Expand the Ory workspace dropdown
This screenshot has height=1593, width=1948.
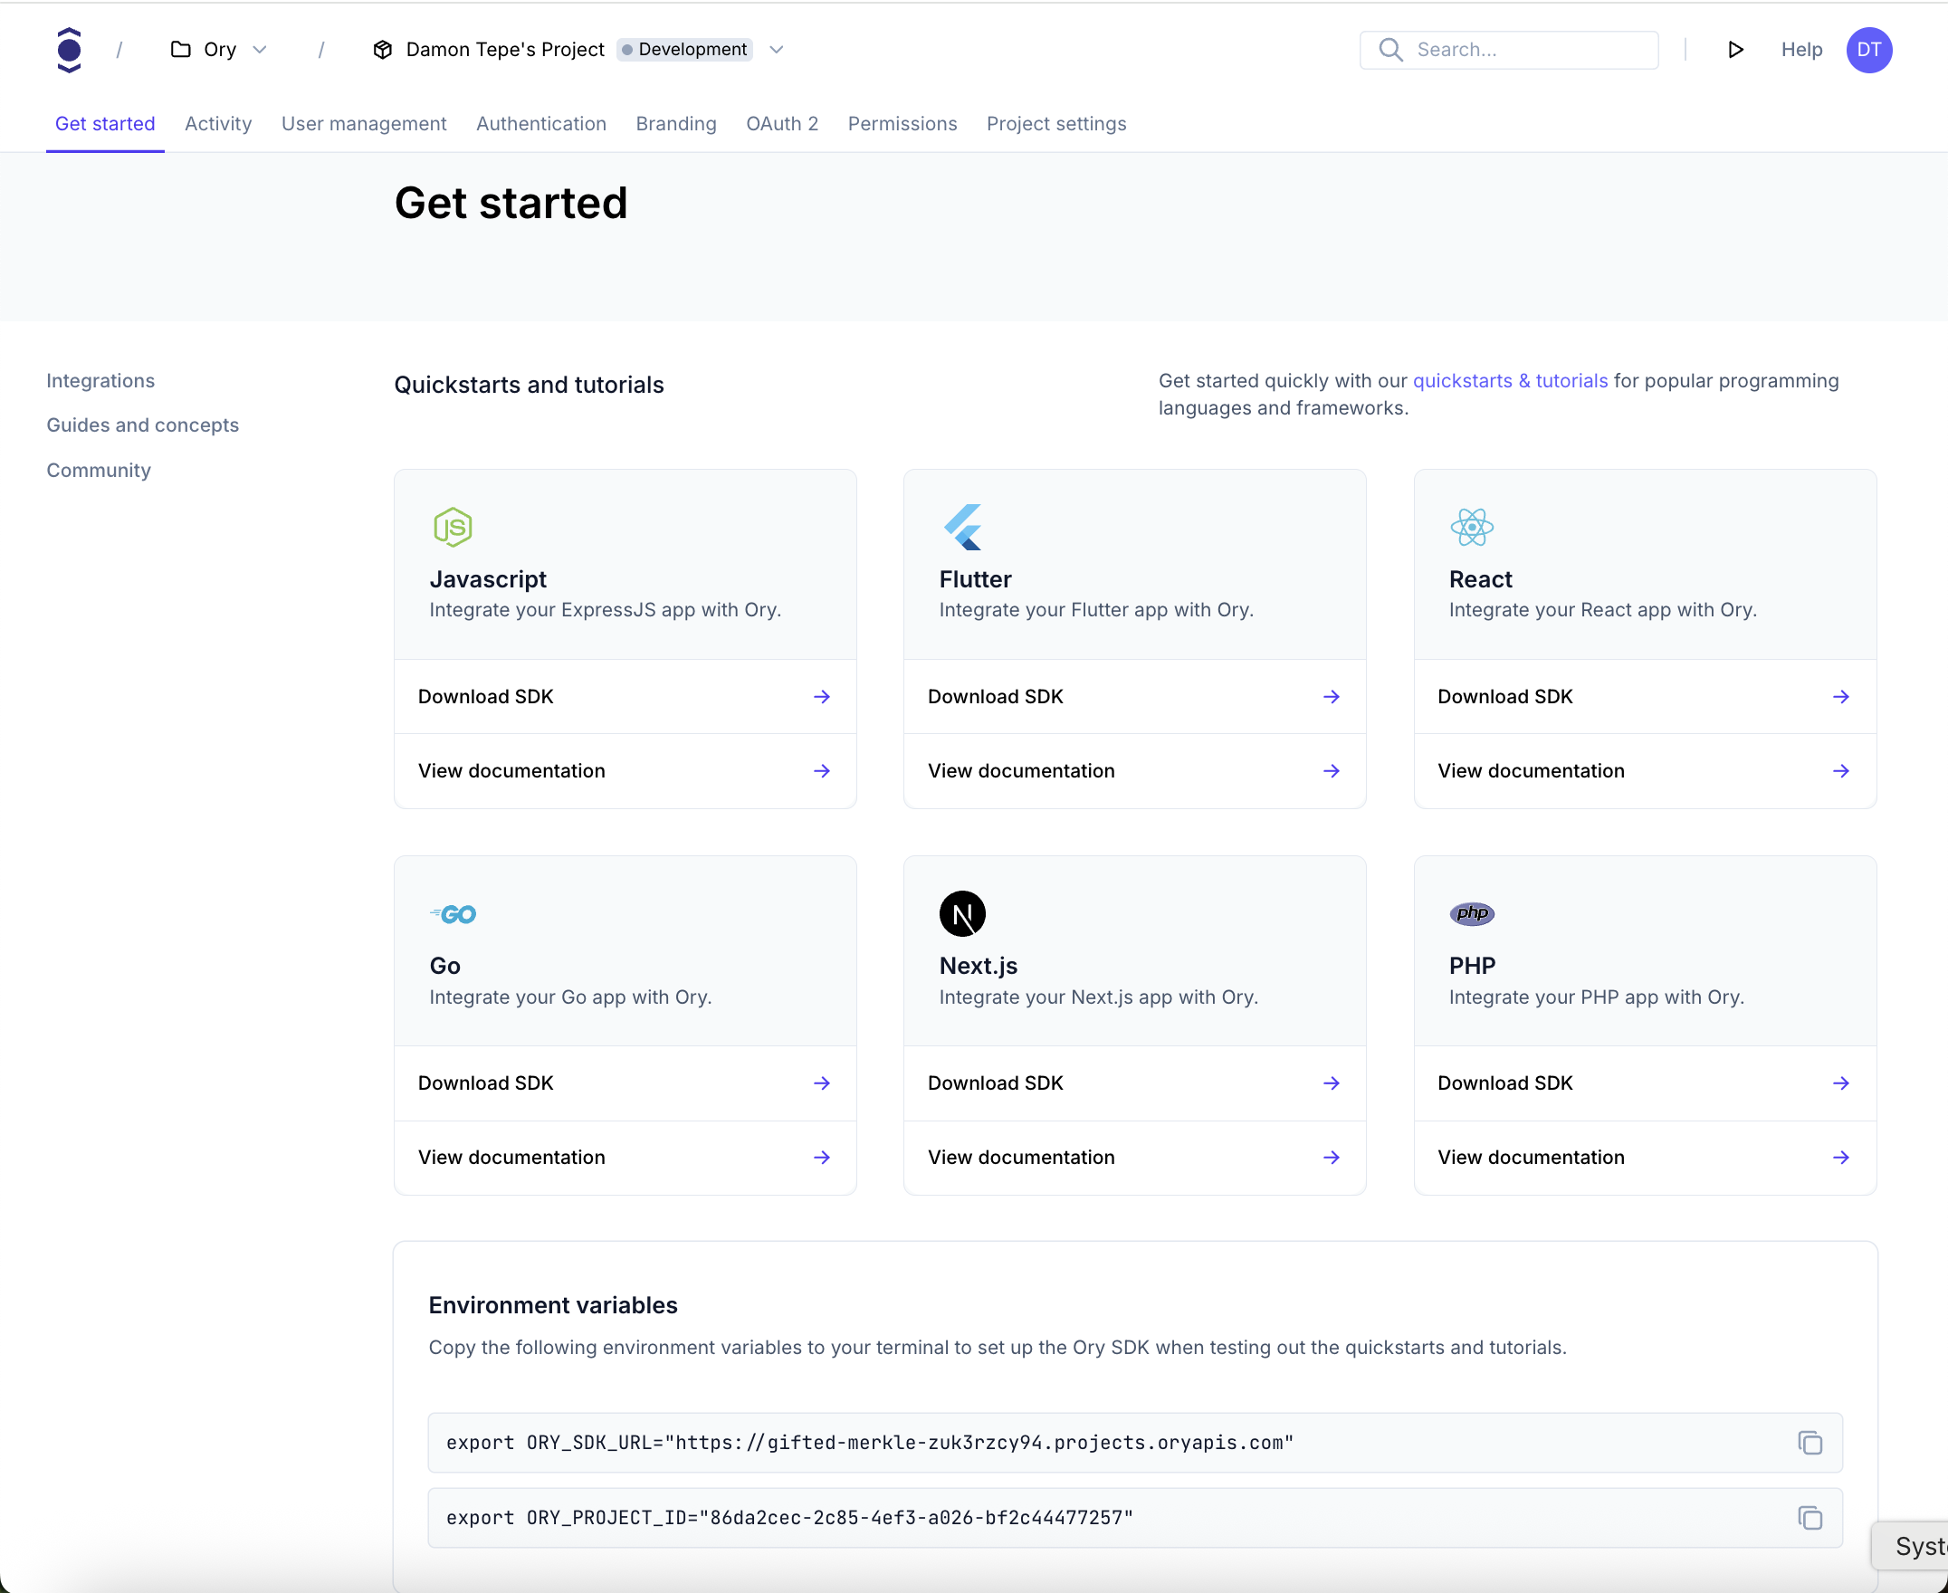(x=260, y=50)
